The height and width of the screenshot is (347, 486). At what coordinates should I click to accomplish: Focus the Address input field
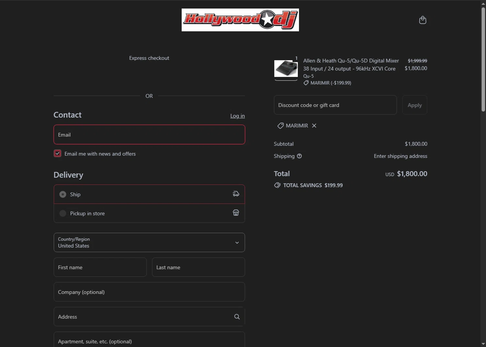coord(149,317)
